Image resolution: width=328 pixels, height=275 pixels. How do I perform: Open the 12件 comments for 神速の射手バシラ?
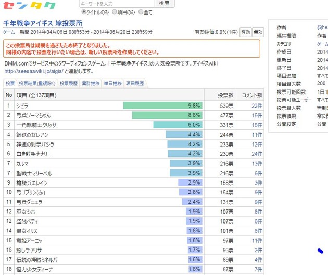(x=257, y=145)
